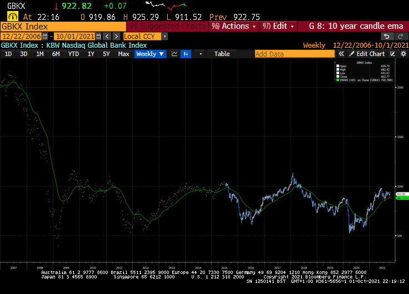Screen dimensions: 409x294
Task: Open the chart type options dropdown arrow
Action: [201, 54]
